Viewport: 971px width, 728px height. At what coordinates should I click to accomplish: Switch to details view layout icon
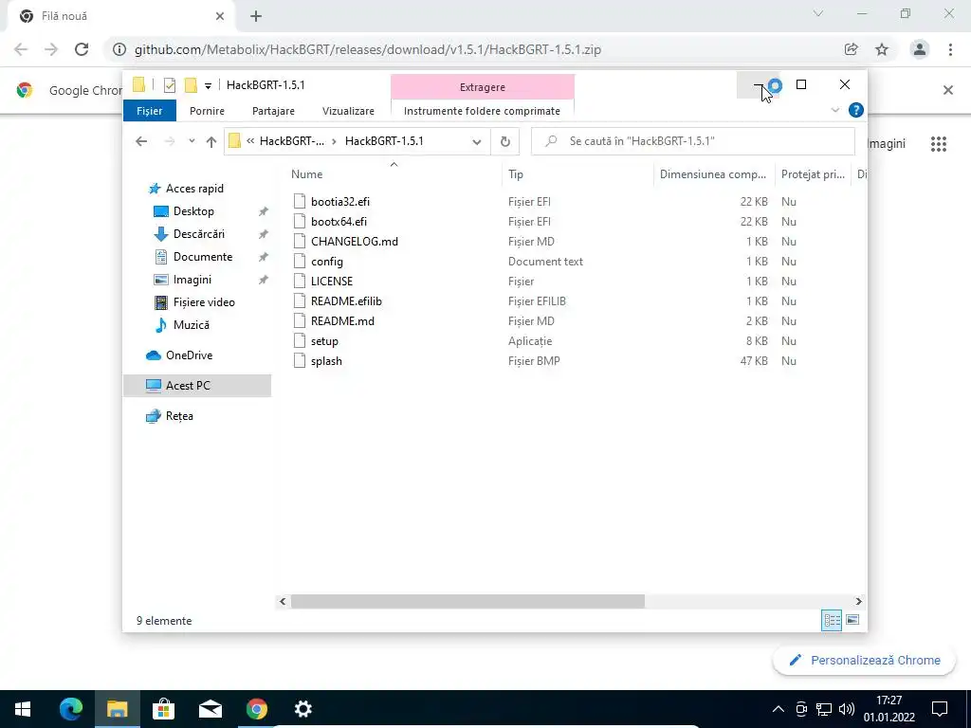tap(832, 620)
